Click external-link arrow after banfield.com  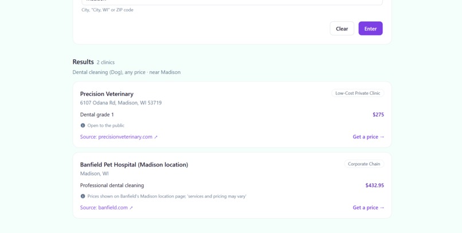(x=131, y=208)
